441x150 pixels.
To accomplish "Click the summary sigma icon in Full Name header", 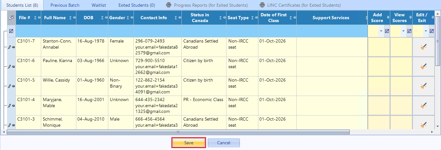I will pos(70,18).
